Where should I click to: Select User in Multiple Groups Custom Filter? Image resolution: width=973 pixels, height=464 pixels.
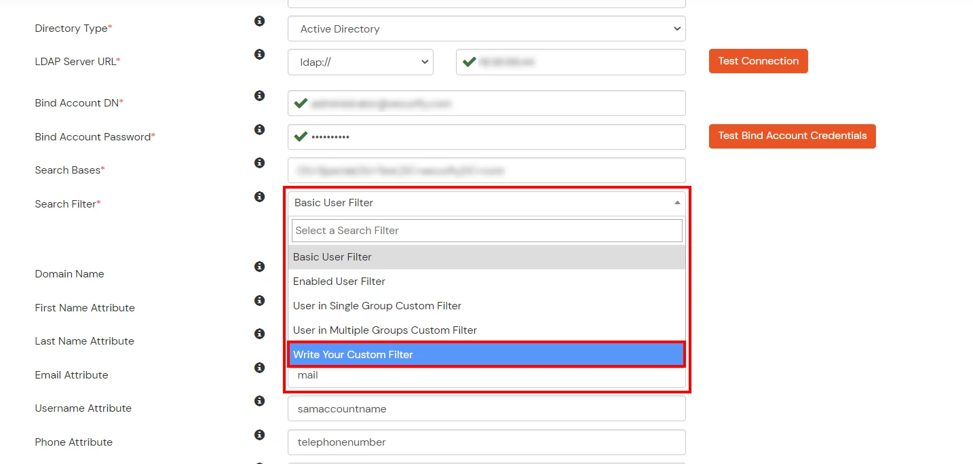(486, 330)
